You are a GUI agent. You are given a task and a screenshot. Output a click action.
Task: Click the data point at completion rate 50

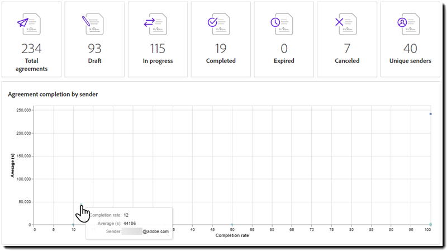pyautogui.click(x=232, y=224)
